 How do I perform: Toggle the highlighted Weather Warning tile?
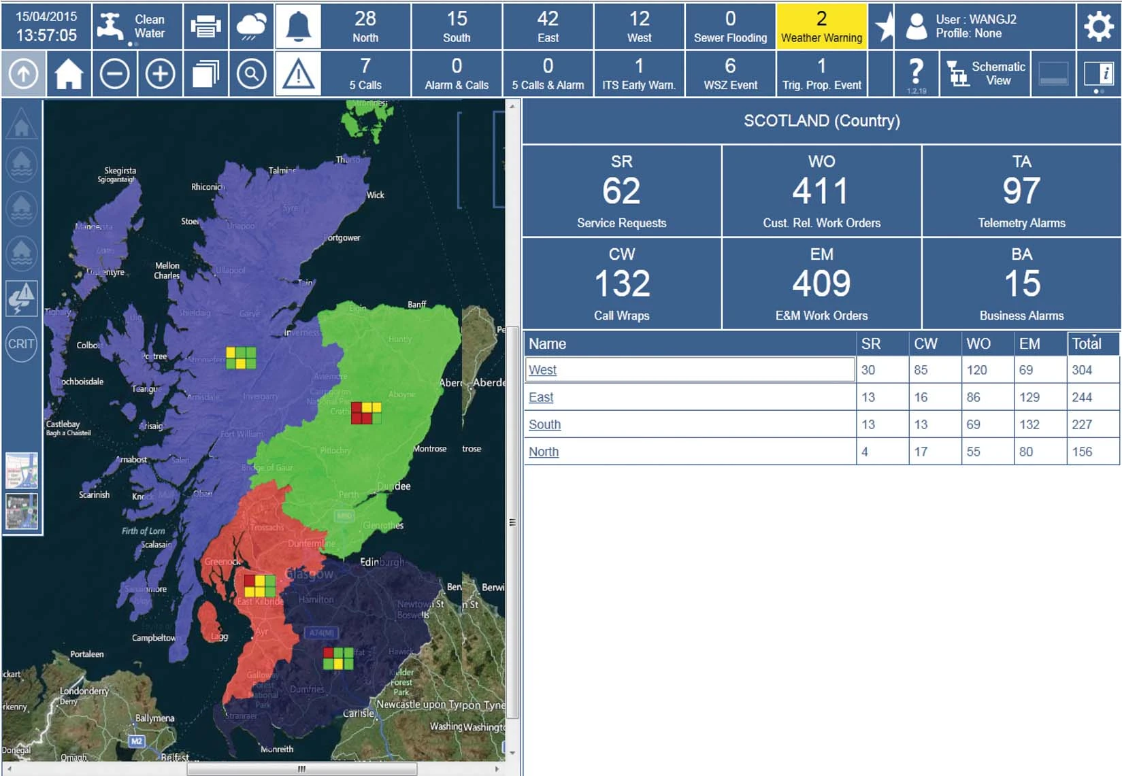pos(821,26)
